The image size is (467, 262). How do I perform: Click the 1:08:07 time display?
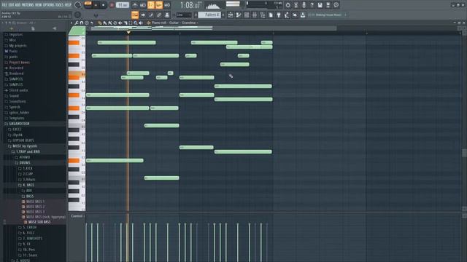click(192, 5)
